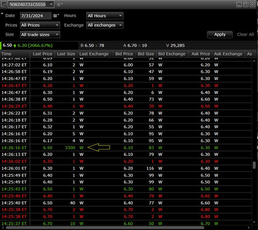This screenshot has height=230, width=258.
Task: Click the Ask Exchange column header
Action: click(x=228, y=54)
